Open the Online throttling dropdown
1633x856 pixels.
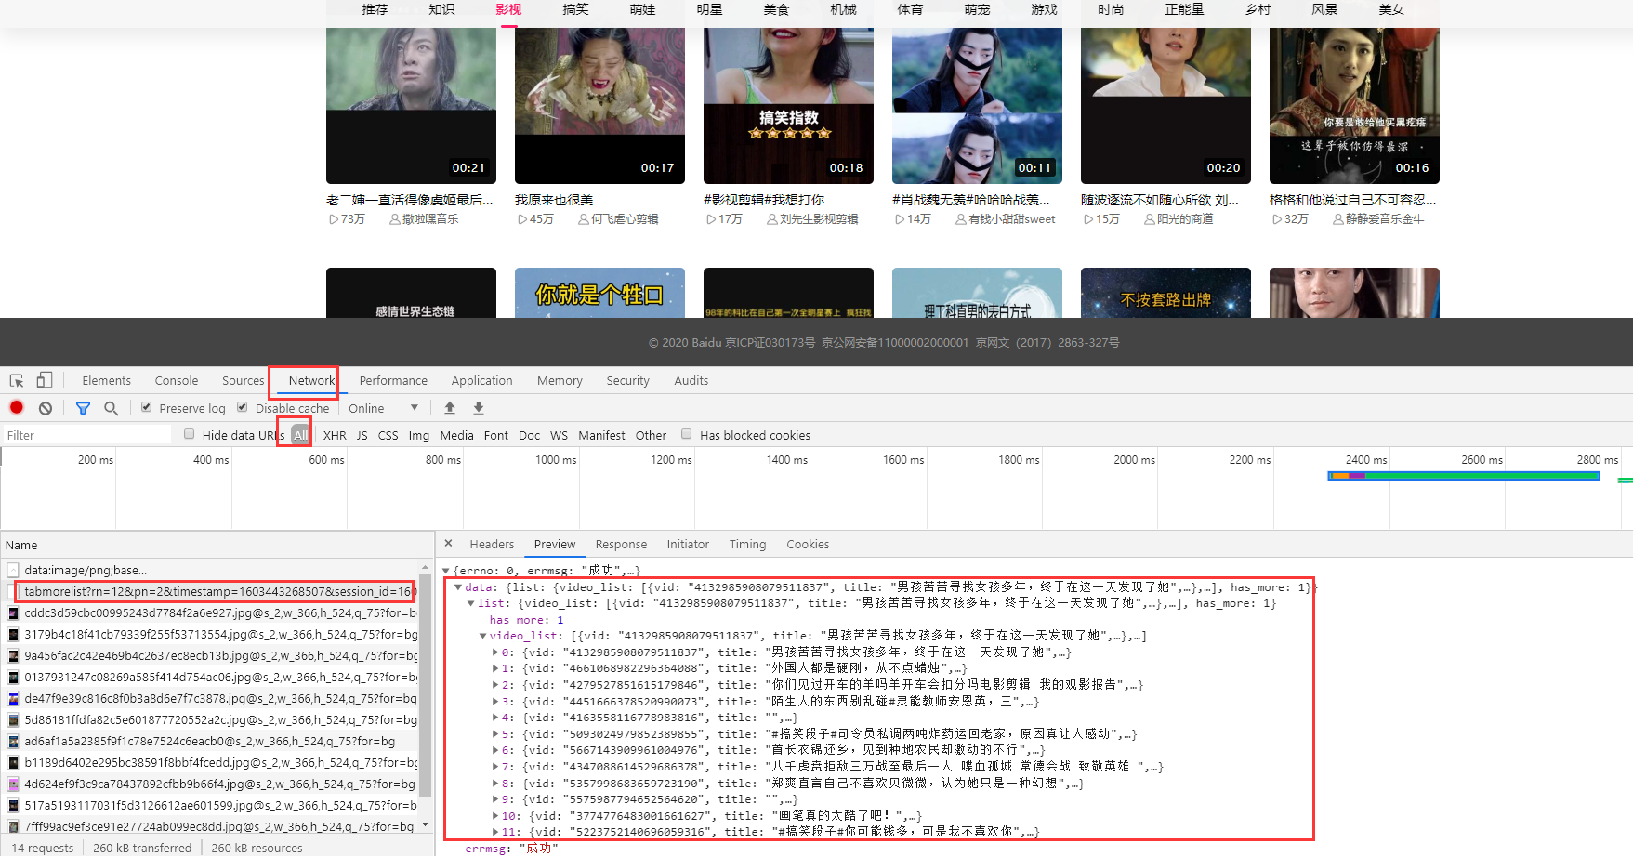click(x=383, y=408)
